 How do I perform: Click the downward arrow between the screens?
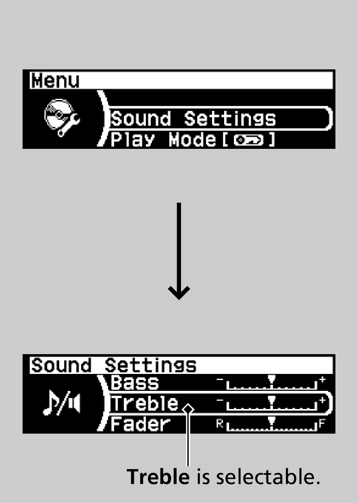coord(179,250)
